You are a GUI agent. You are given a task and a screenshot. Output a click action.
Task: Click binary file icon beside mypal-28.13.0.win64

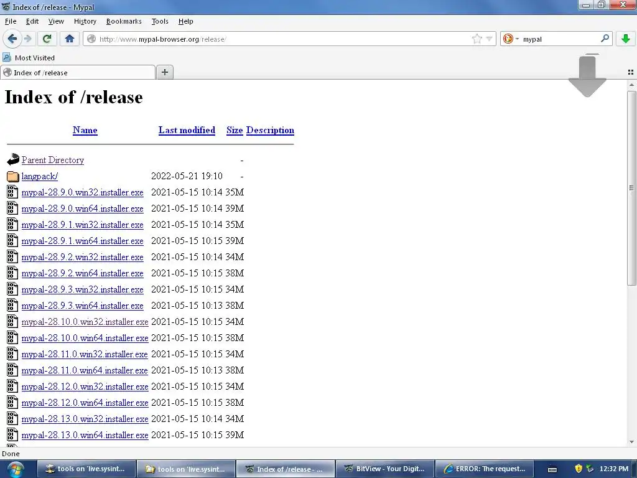pos(12,434)
